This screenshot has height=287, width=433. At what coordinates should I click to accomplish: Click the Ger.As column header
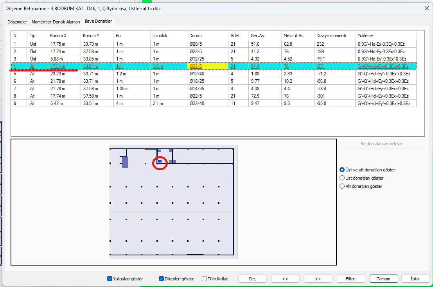(265, 36)
